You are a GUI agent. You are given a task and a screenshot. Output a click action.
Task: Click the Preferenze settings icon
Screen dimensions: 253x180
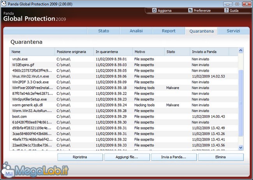pyautogui.click(x=190, y=11)
